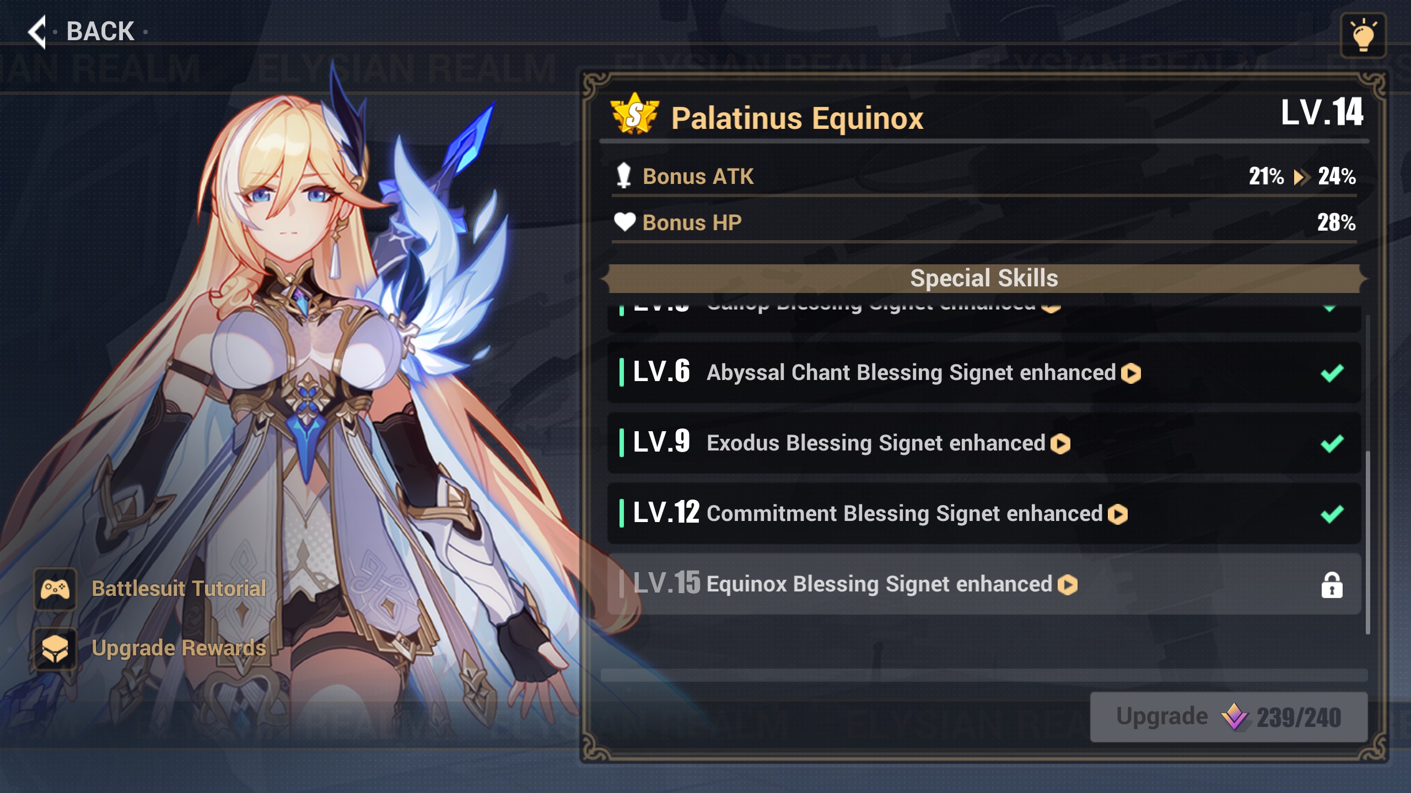Viewport: 1411px width, 793px height.
Task: Open the Upgrade Rewards box icon
Action: pos(55,648)
